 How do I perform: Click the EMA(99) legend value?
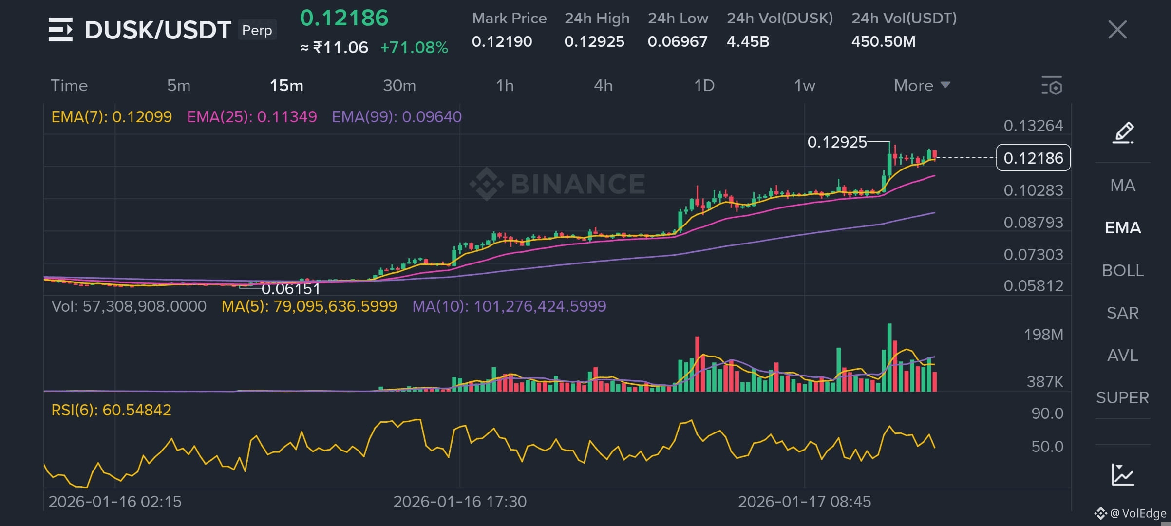(x=397, y=117)
